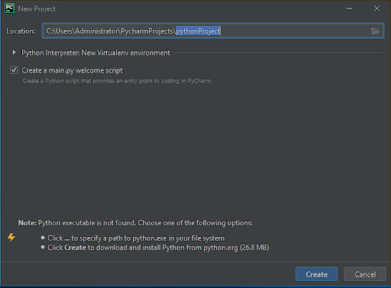Click the welcome script description hint text

pos(118,81)
